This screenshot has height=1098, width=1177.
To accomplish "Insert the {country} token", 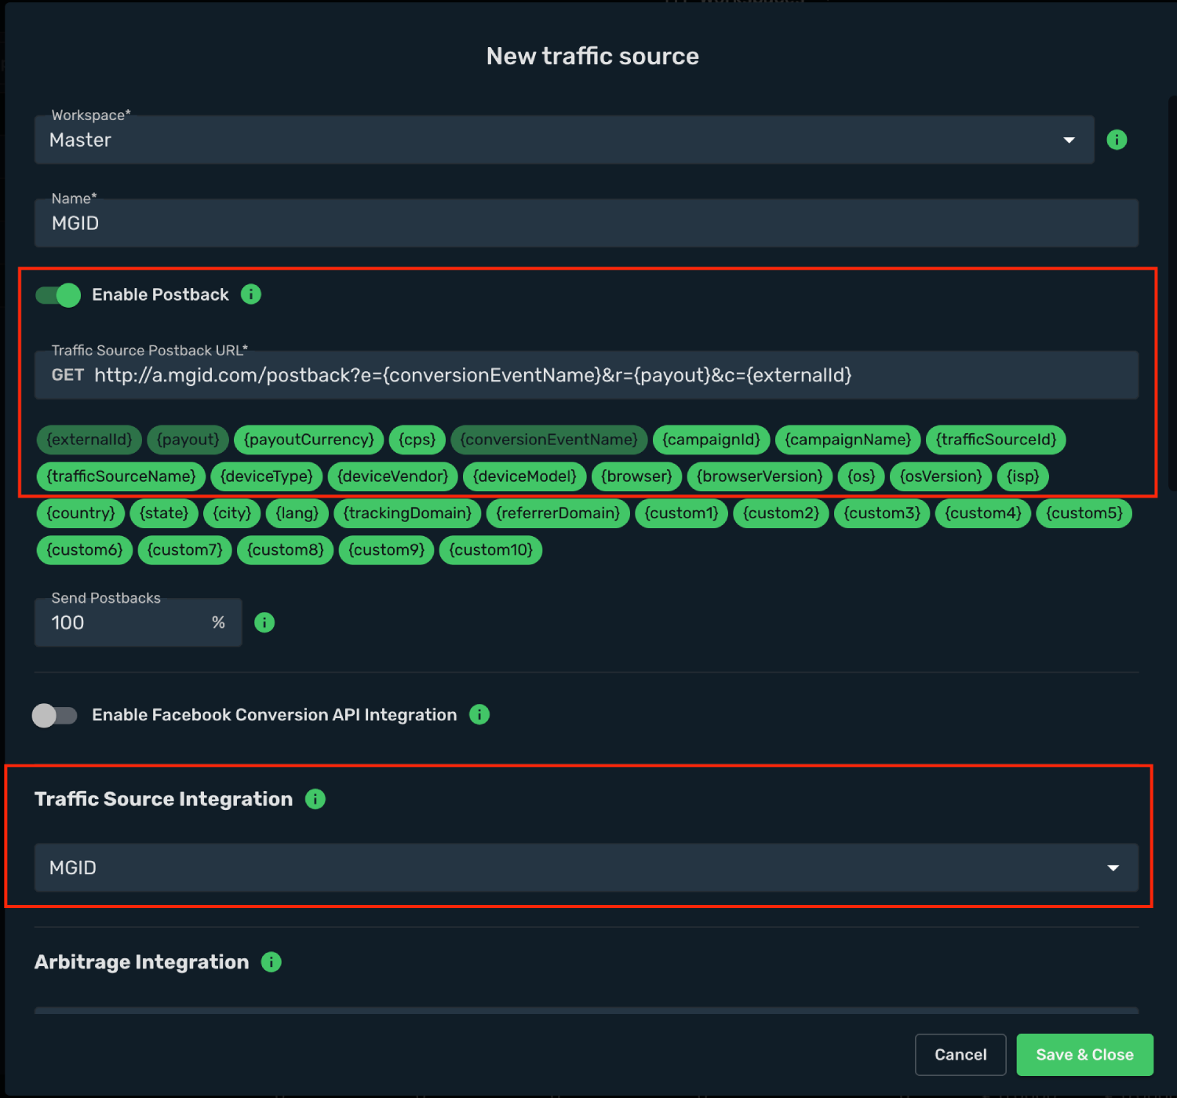I will 81,513.
